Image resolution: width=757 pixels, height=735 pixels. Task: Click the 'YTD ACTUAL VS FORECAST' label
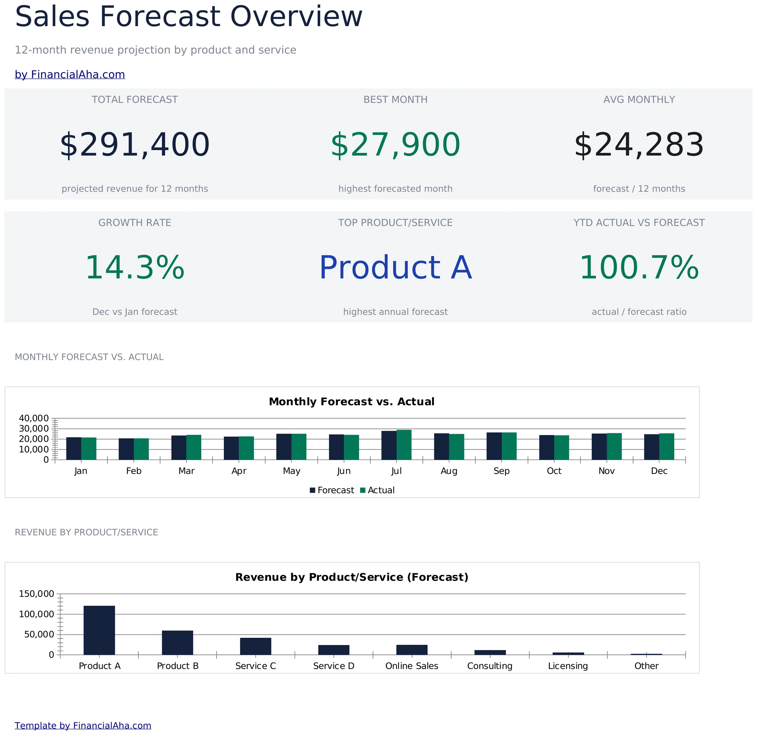tap(639, 223)
